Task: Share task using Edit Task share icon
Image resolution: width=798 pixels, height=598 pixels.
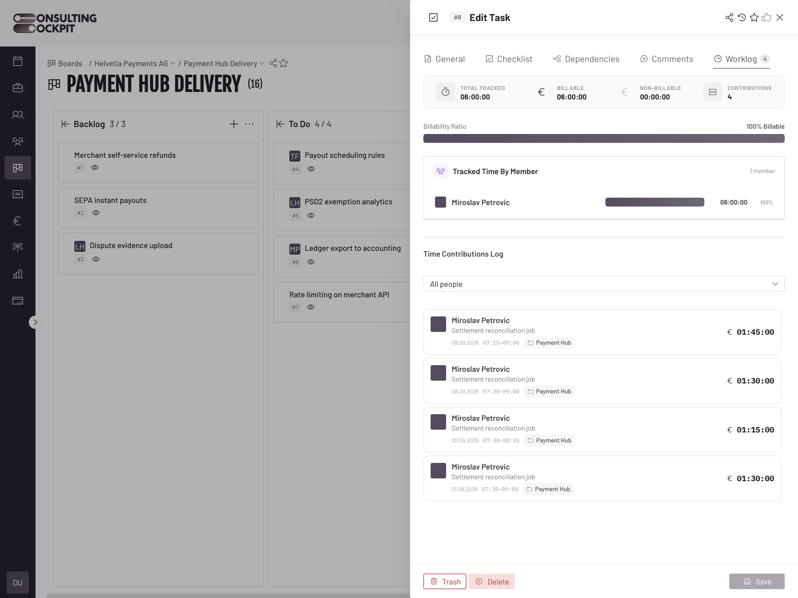Action: pyautogui.click(x=730, y=18)
